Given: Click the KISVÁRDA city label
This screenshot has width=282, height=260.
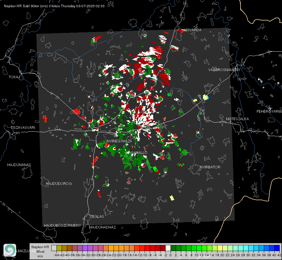Looking at the screenshot, I should click(x=192, y=30).
